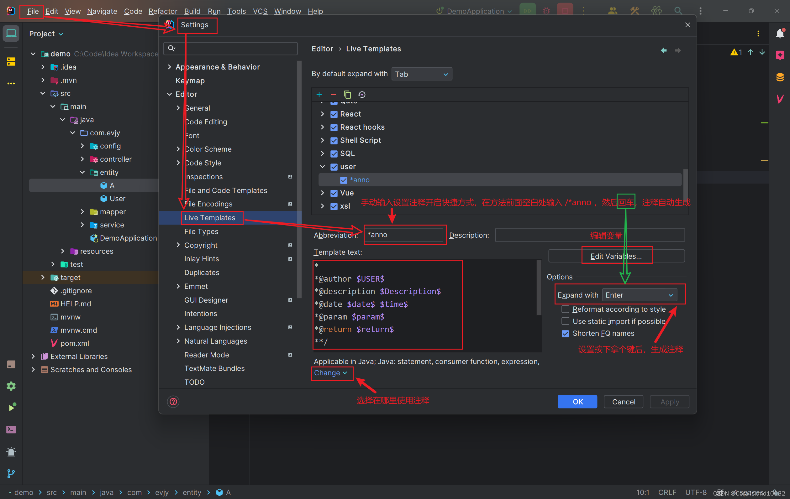Viewport: 790px width, 499px height.
Task: Click the IntelliJ IDEA help icon
Action: point(173,401)
